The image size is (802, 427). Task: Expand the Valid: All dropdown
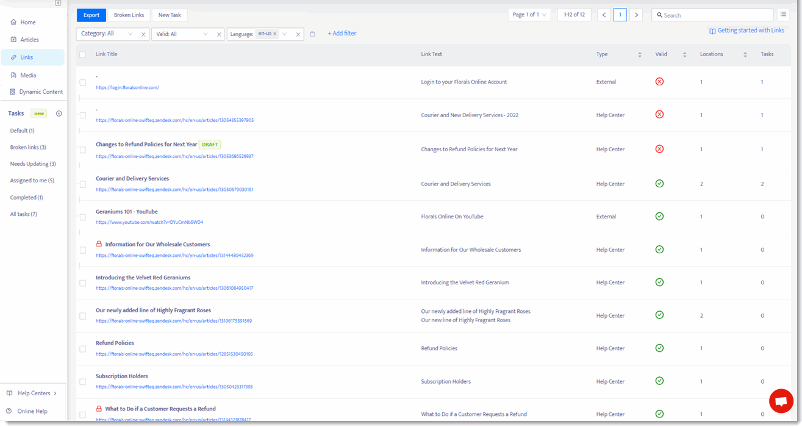click(182, 34)
